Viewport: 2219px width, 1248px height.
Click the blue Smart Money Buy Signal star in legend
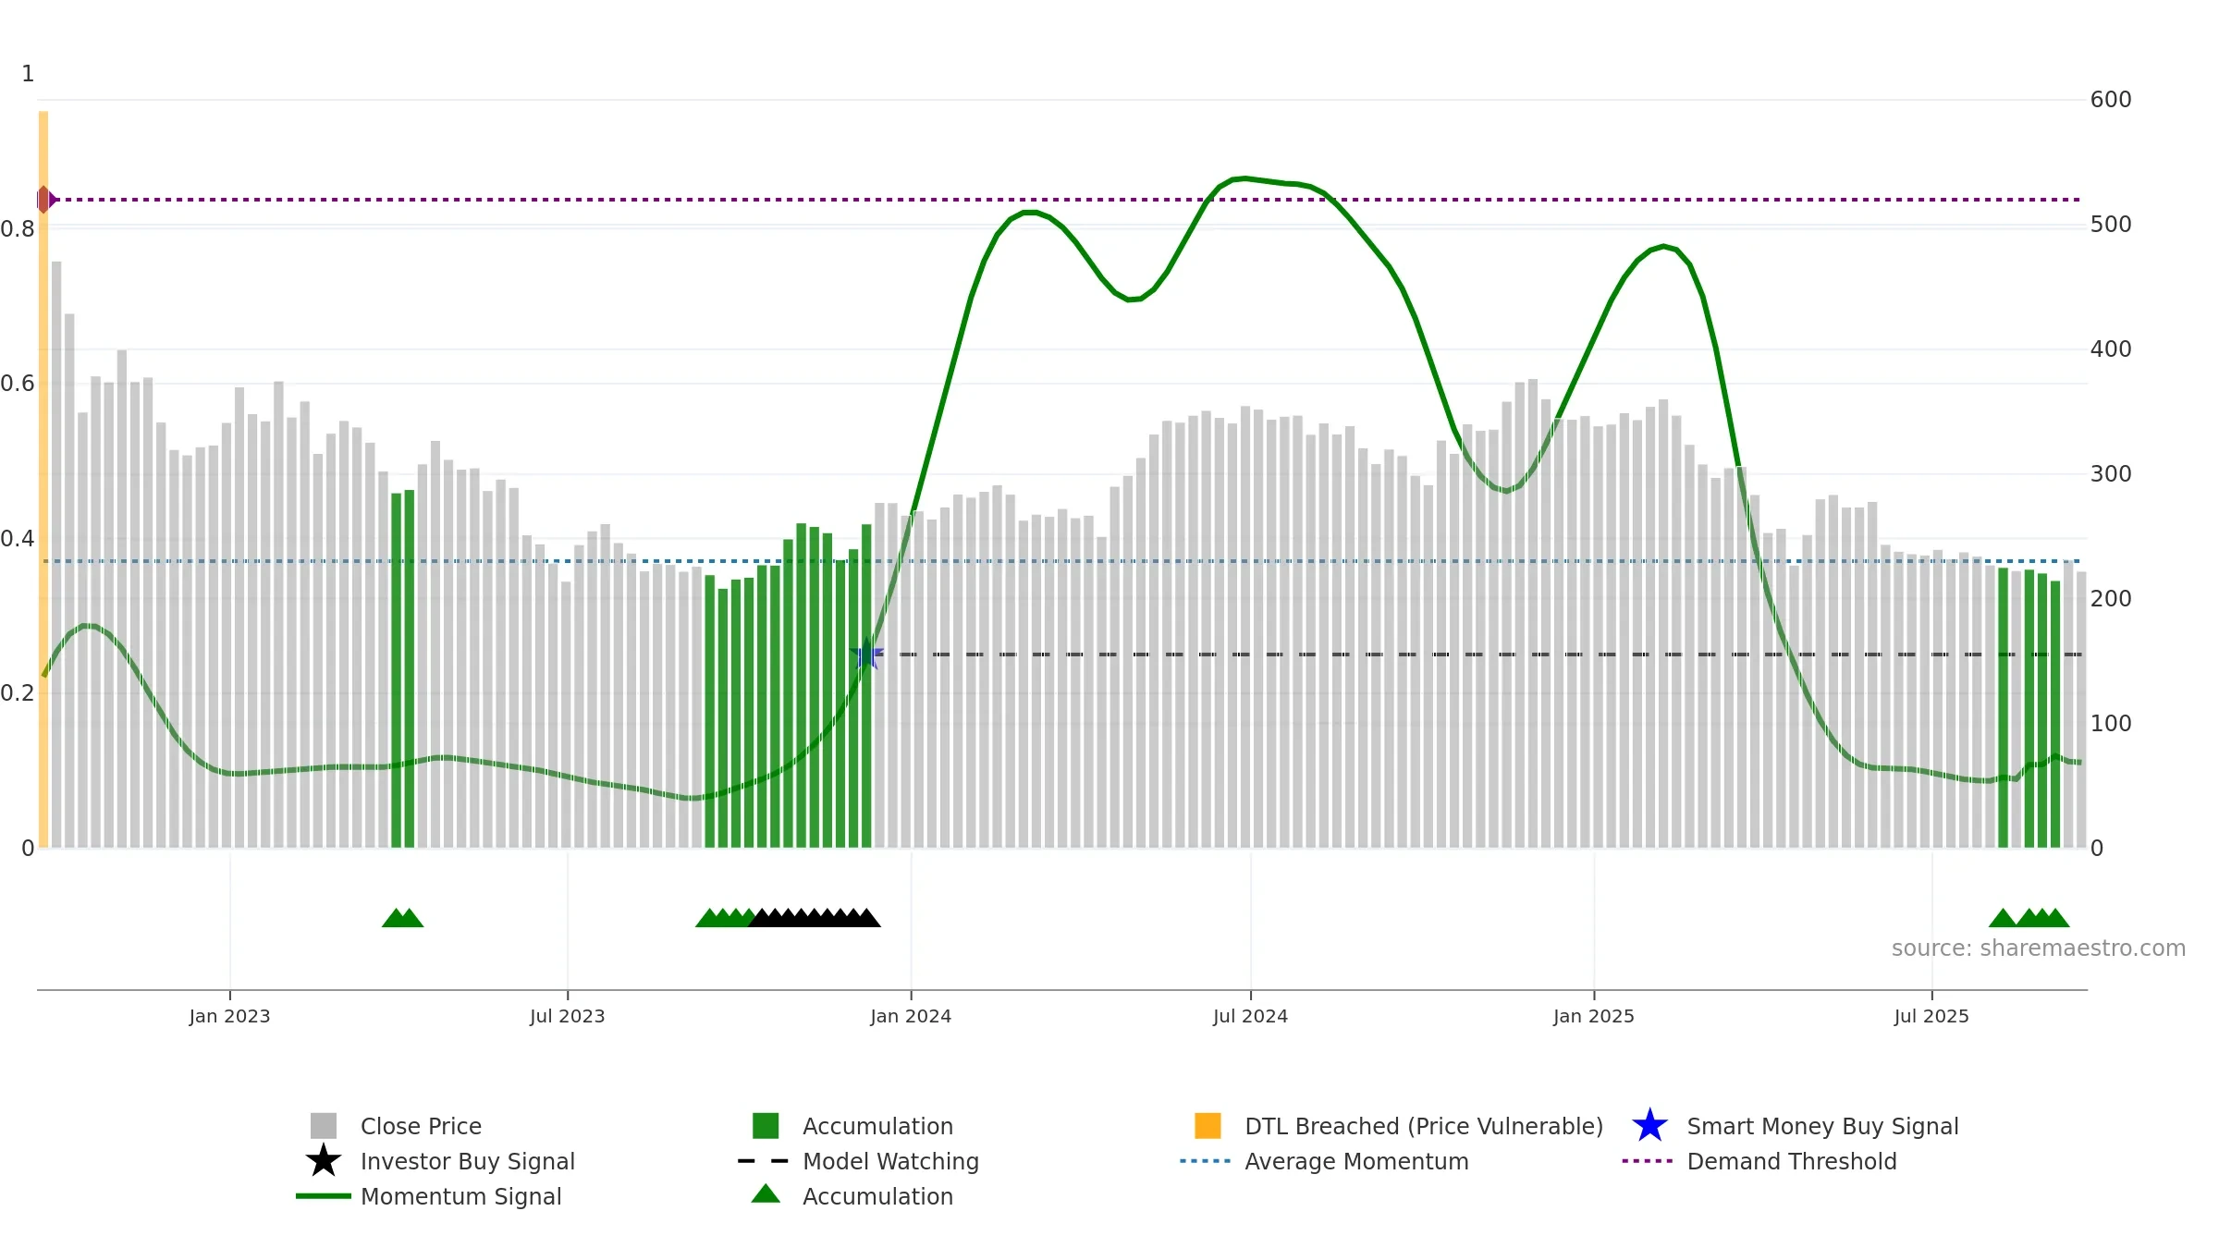coord(1649,1126)
